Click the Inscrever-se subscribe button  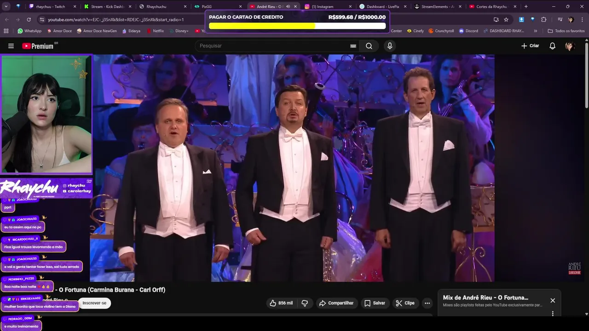94,303
